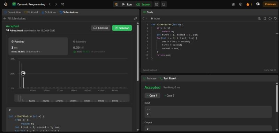Click 'Runtime: 0 ms' in Test Result

click(x=172, y=87)
